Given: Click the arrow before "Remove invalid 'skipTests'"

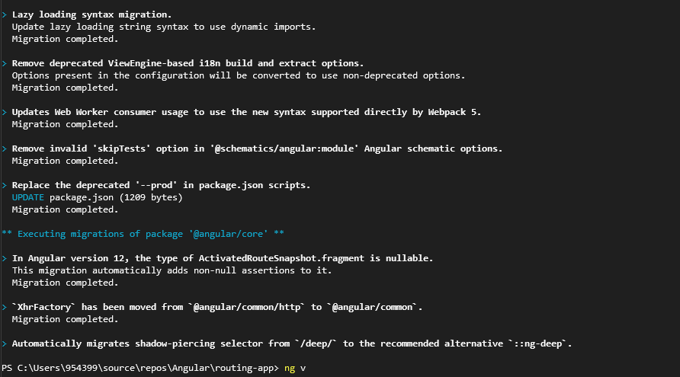Looking at the screenshot, I should pos(5,149).
